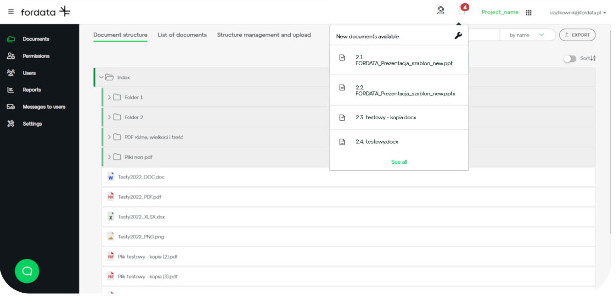Open the hamburger menu icon

(11, 12)
